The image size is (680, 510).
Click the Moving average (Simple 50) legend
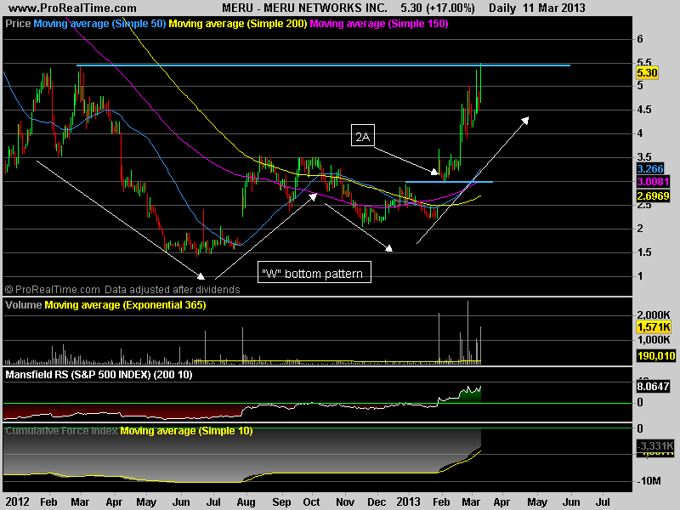coord(99,24)
